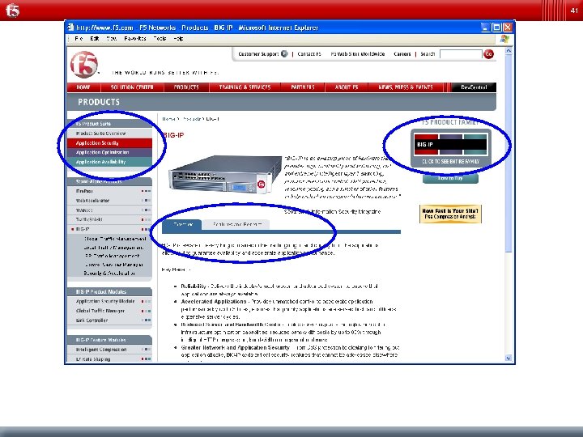
Task: Click the How to Buy button
Action: [450, 178]
